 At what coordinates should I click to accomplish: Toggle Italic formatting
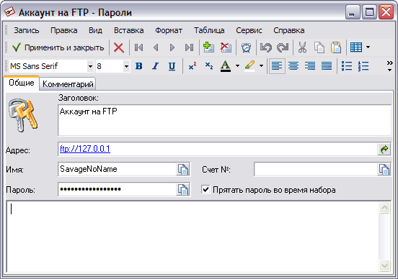(x=155, y=66)
